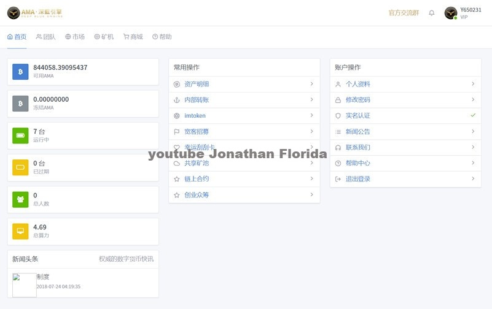
Task: Click the green total members icon
Action: tap(20, 199)
